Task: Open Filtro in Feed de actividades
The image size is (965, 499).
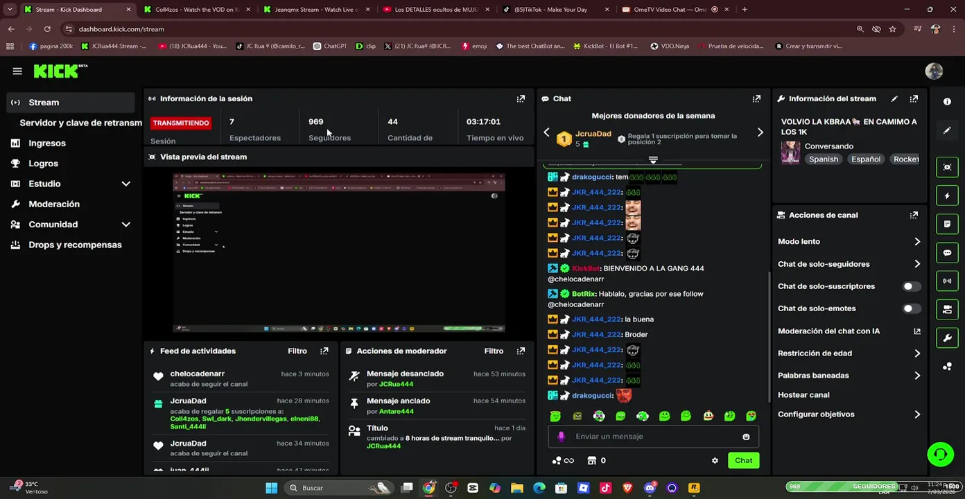Action: click(x=297, y=351)
